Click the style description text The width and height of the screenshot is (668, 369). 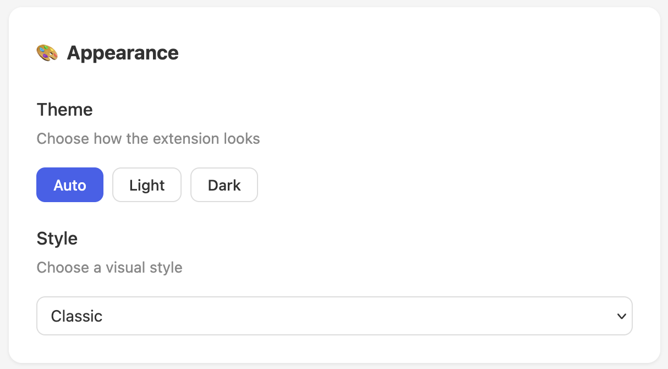pos(109,268)
